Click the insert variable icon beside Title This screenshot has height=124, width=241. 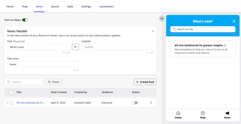point(75,47)
